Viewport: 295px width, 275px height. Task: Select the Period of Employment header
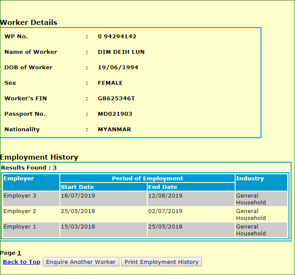click(147, 179)
